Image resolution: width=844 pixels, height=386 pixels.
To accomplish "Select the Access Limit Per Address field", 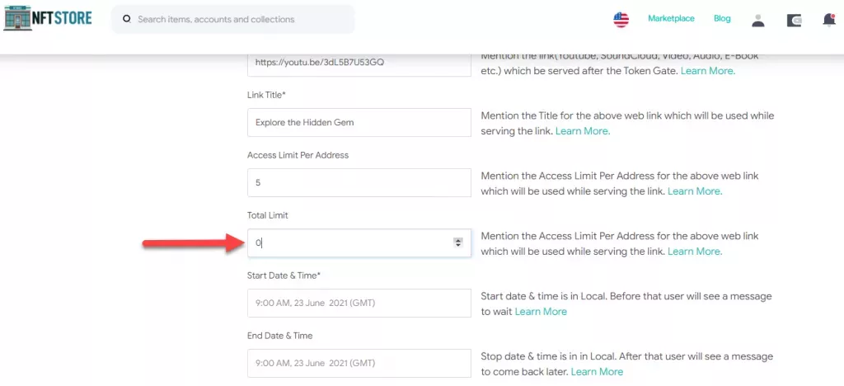I will point(358,182).
